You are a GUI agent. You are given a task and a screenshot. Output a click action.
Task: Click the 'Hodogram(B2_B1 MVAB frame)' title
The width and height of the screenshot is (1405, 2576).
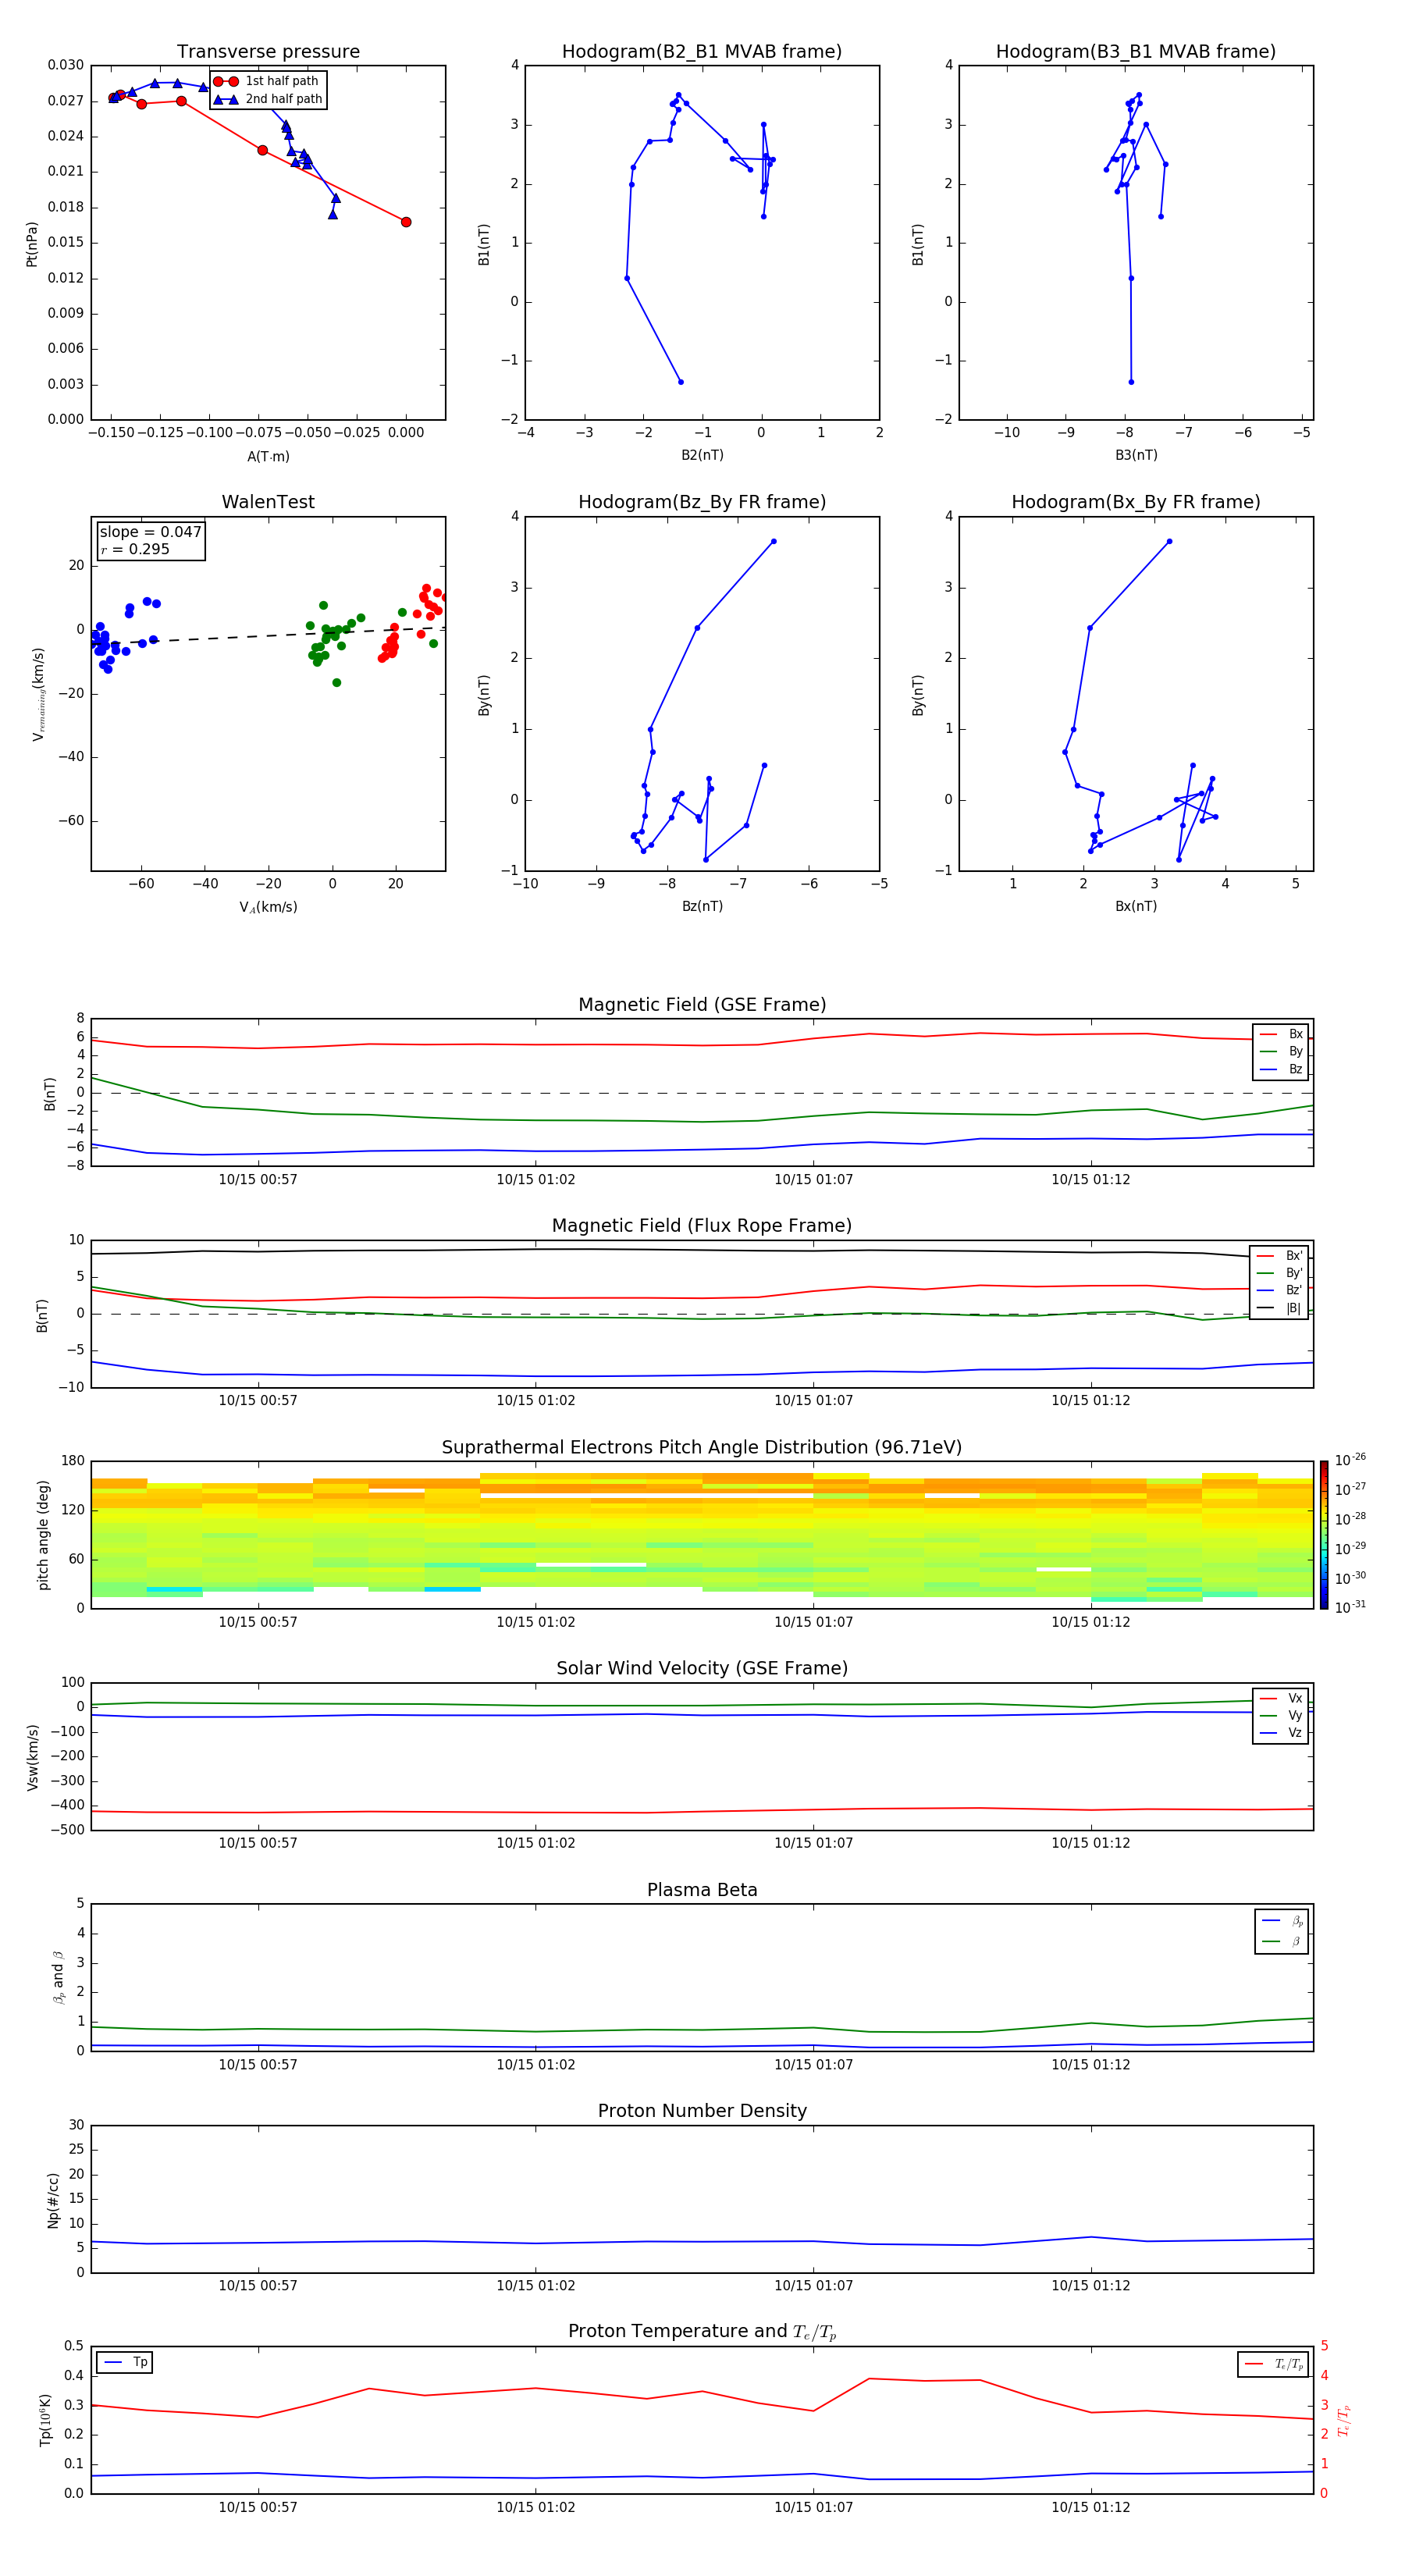tap(702, 52)
